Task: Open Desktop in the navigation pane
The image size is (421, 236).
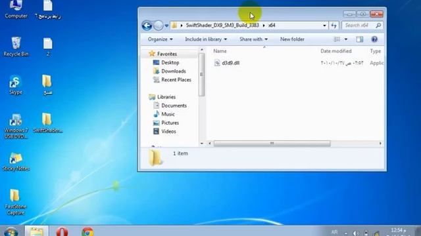Action: point(170,62)
